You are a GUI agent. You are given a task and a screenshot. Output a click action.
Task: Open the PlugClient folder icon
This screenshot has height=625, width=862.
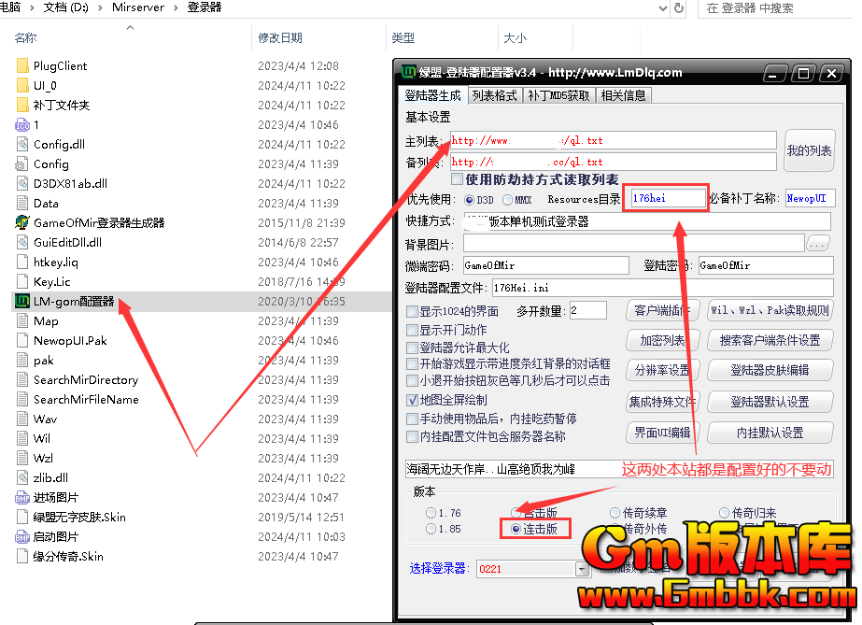(22, 65)
